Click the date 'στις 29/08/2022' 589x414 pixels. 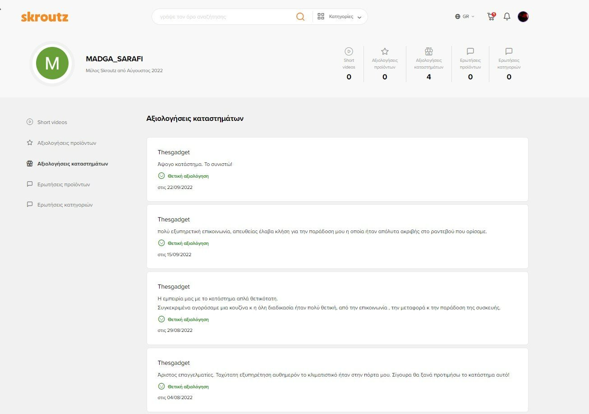(x=175, y=330)
